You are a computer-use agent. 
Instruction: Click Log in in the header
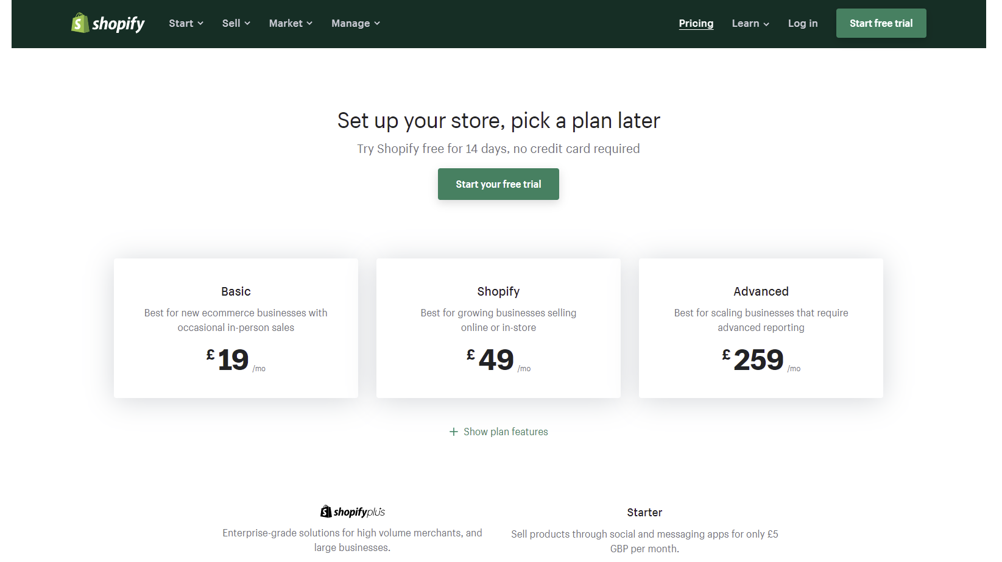point(802,23)
